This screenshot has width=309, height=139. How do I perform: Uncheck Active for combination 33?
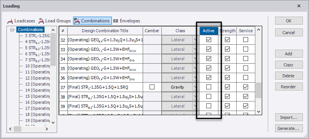[209, 49]
